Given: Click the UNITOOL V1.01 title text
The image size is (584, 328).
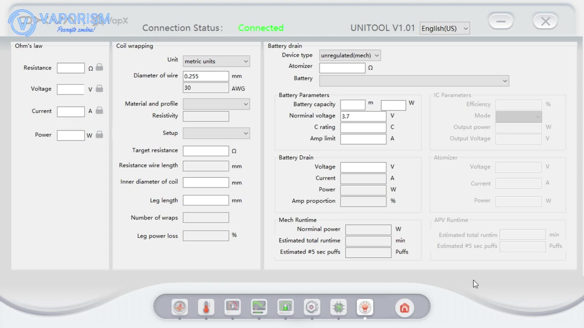Looking at the screenshot, I should tap(383, 28).
